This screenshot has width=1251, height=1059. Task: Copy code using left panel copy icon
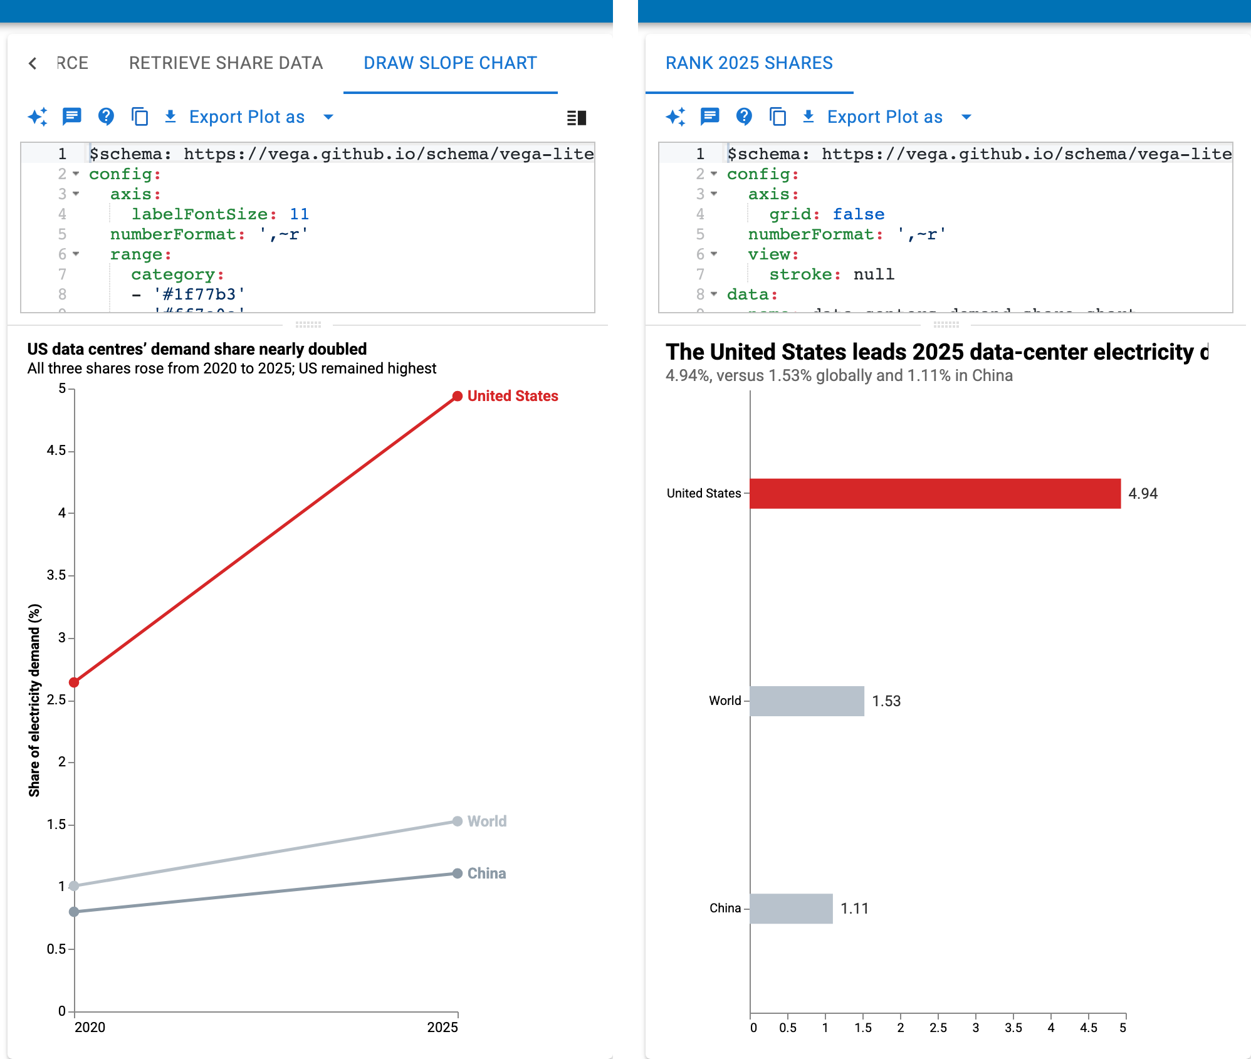pos(140,117)
